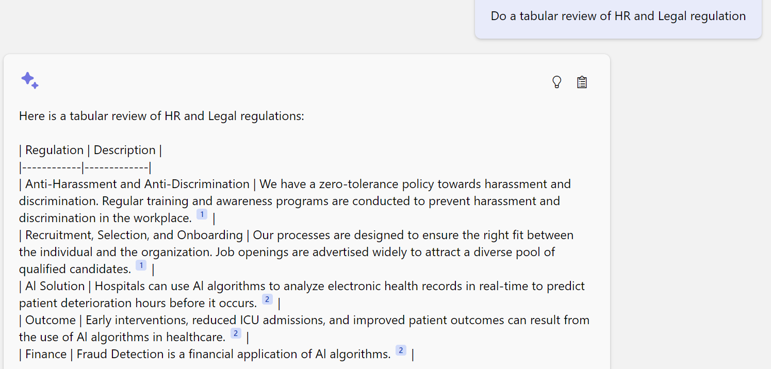Open citation 2 in the Finance row
The width and height of the screenshot is (771, 369).
point(401,350)
